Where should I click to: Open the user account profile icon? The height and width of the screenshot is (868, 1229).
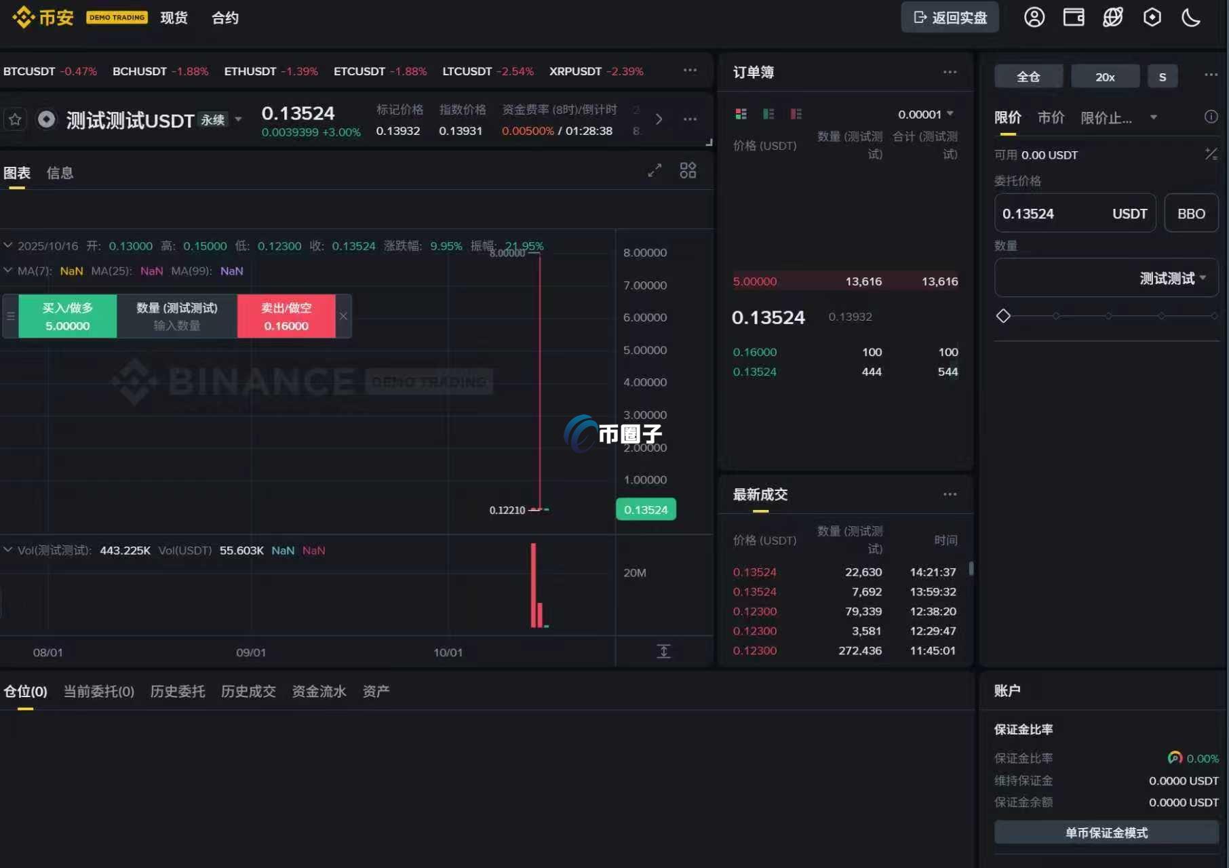(x=1034, y=18)
